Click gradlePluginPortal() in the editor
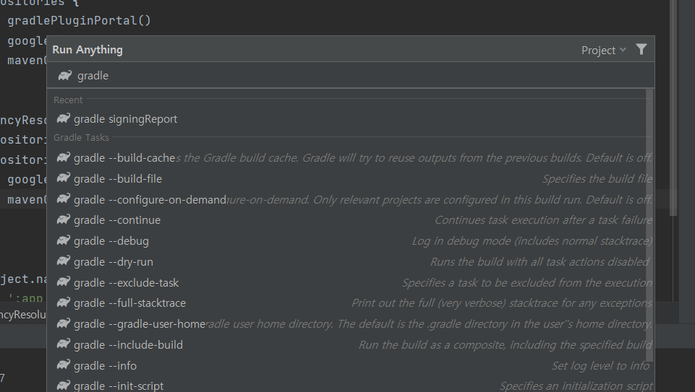The width and height of the screenshot is (695, 392). click(x=80, y=20)
